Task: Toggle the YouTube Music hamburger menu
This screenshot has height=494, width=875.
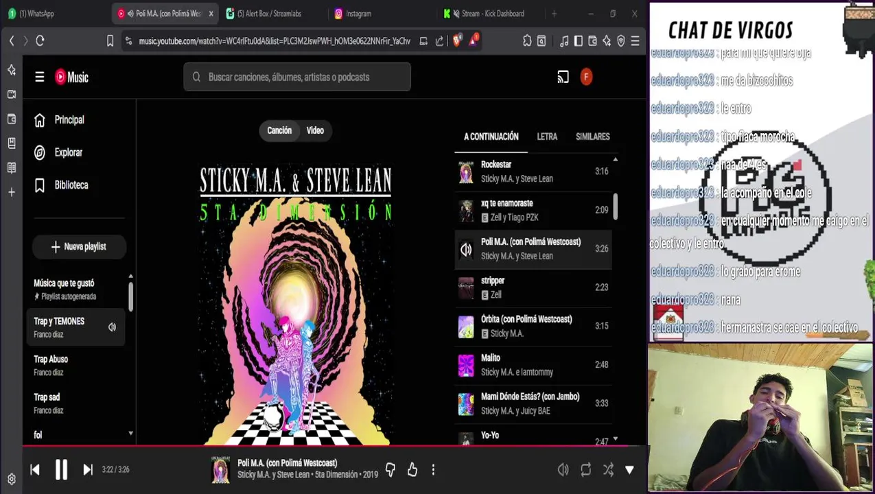Action: 40,77
